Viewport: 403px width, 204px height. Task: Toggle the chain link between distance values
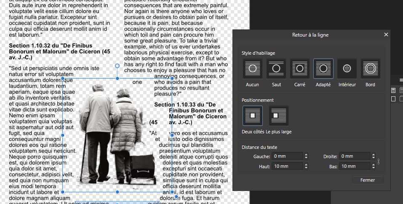pyautogui.click(x=378, y=162)
